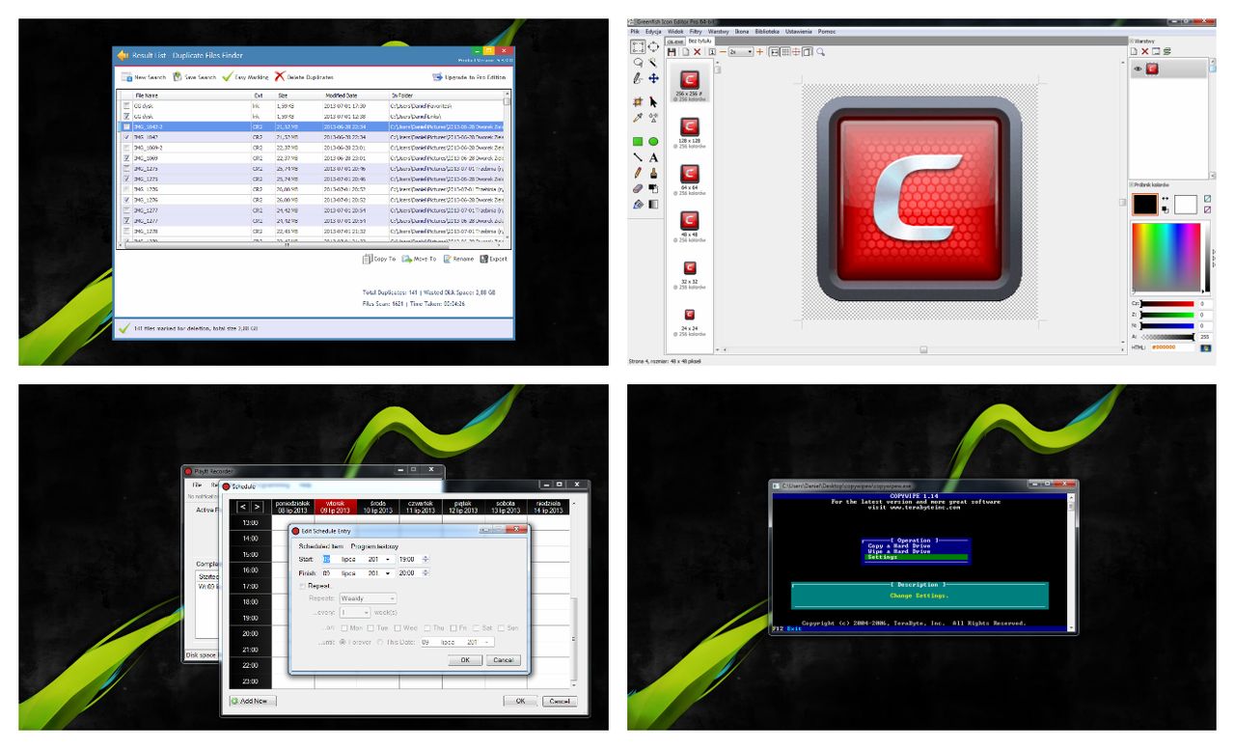Open the Plik menu in Greenfish

635,32
